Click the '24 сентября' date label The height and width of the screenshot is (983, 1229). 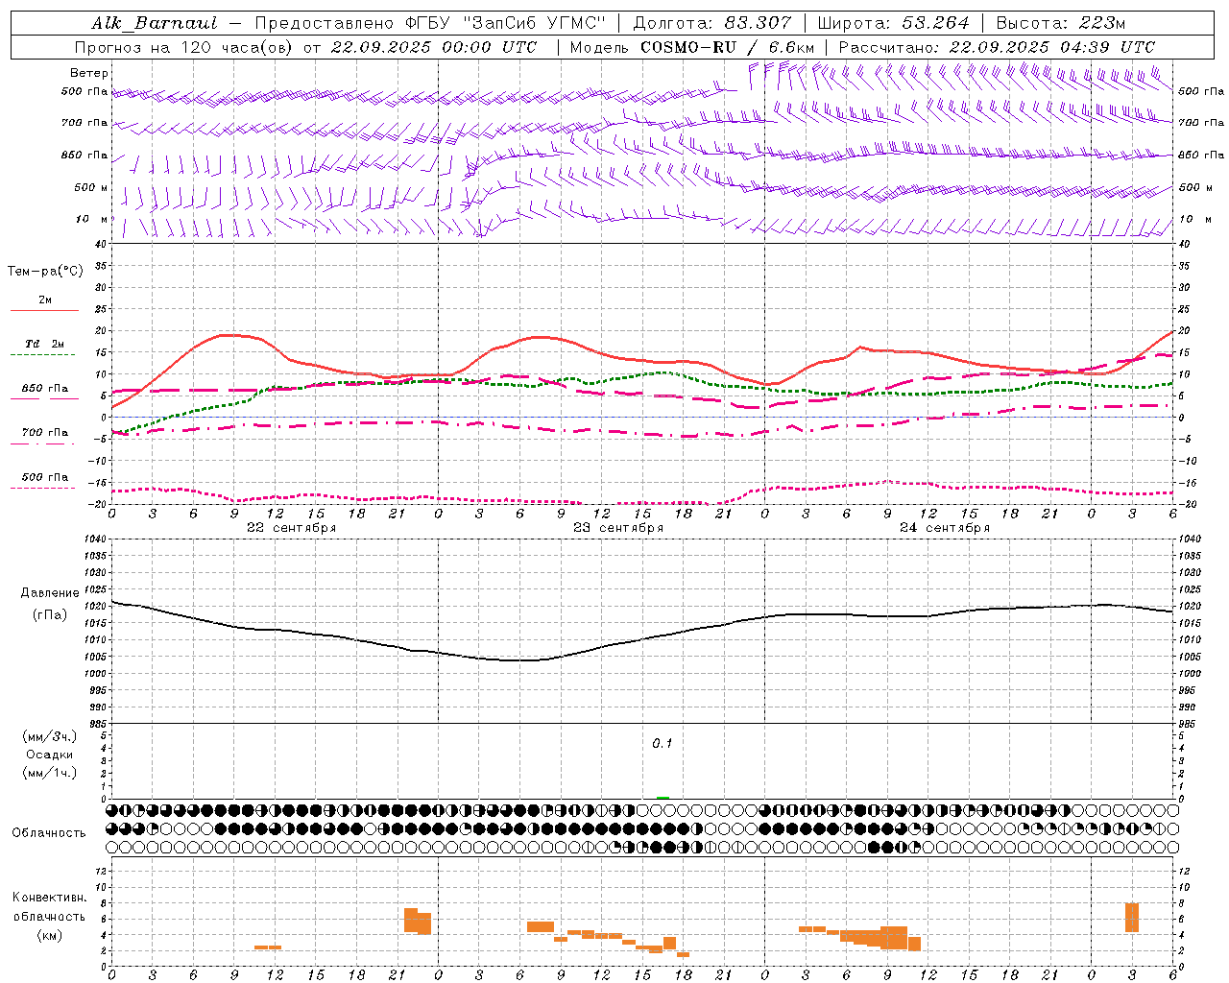click(944, 528)
